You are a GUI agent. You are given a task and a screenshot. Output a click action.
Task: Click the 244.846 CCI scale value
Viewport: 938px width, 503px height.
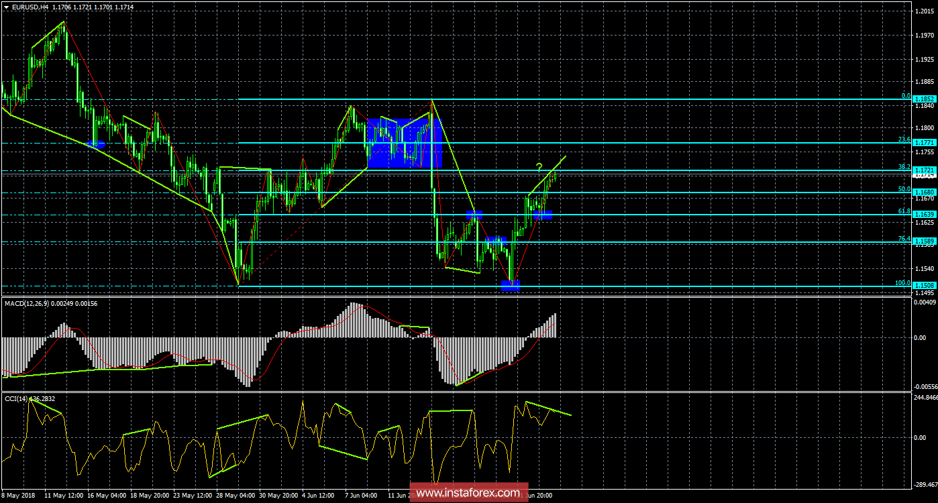click(x=925, y=398)
